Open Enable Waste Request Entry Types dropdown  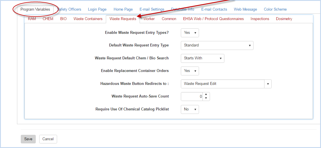pyautogui.click(x=190, y=33)
